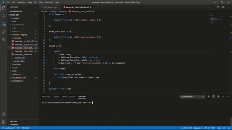Screen dimensions: 232x130
Task: Click breadcrumb 'staging' in editor path
Action: click(53, 11)
